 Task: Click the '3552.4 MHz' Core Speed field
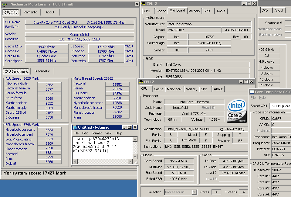(x=178, y=161)
